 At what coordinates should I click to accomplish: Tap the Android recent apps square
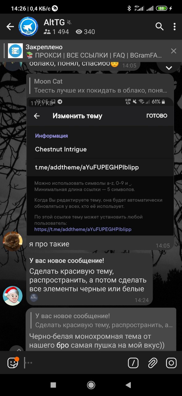pos(53,385)
